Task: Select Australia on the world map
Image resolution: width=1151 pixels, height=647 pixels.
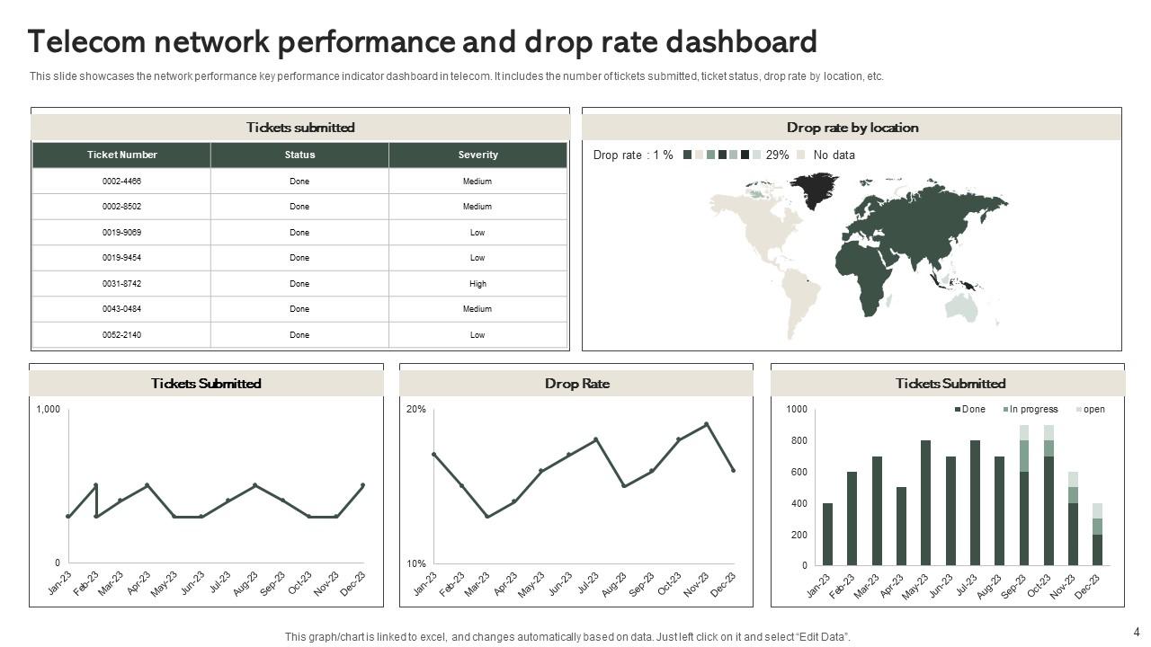Action: tap(960, 306)
